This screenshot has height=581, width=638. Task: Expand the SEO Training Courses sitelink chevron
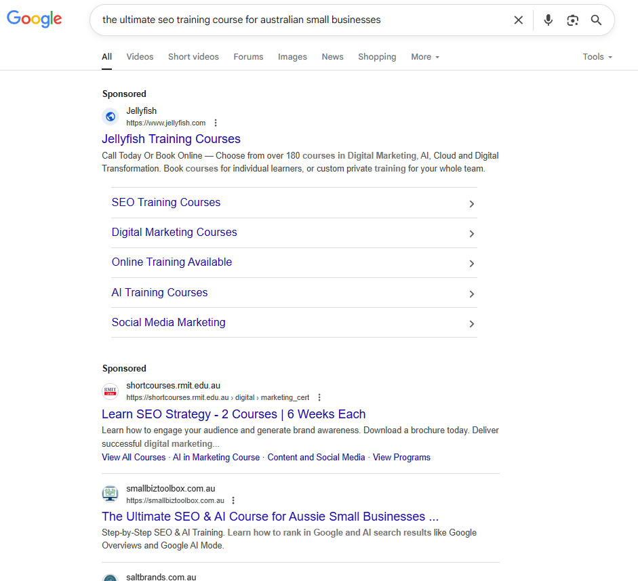472,203
